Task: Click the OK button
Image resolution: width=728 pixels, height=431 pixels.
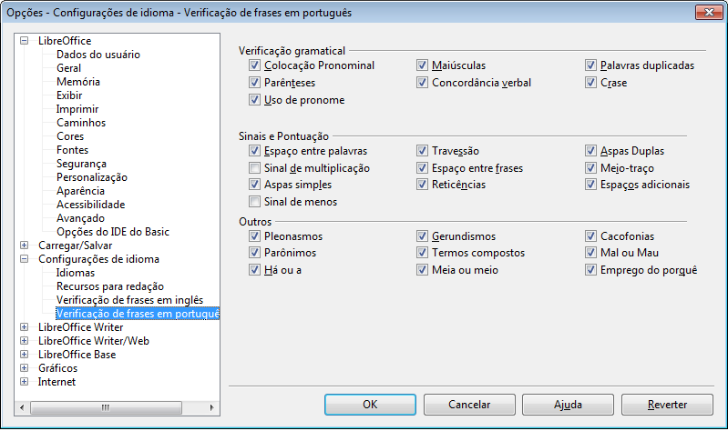Action: 369,405
